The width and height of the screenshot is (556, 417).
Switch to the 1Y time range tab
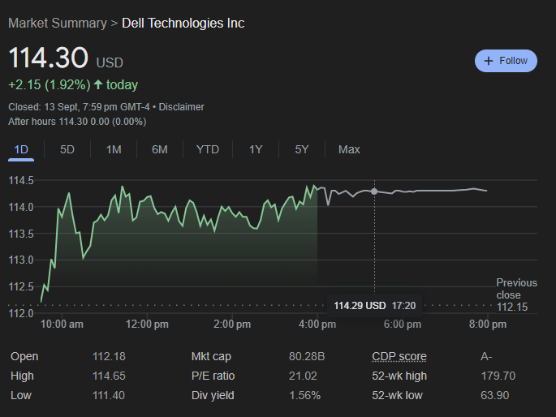(x=256, y=149)
